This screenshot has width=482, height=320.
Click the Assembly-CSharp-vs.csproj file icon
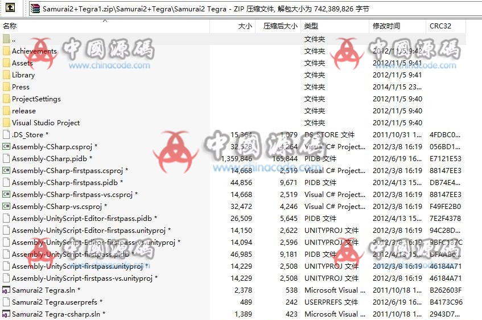[6, 207]
